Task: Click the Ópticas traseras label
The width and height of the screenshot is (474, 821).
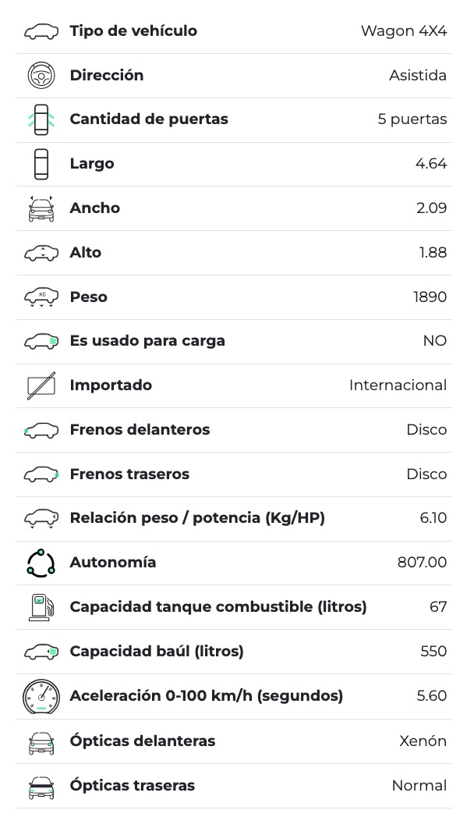Action: pos(133,786)
